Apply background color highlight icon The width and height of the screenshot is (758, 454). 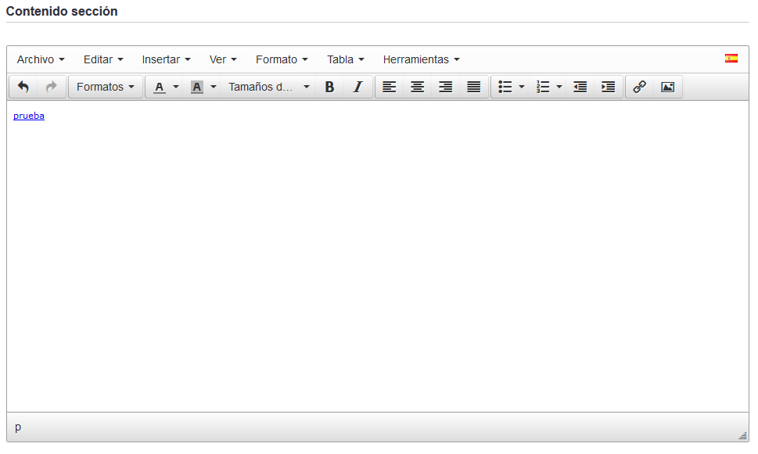click(197, 87)
